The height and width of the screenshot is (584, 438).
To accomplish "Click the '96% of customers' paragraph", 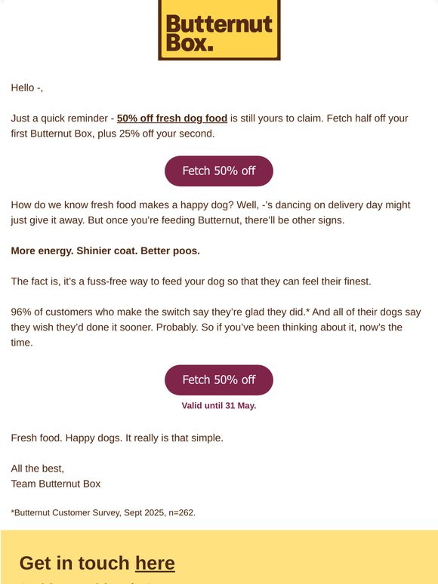I will click(216, 327).
